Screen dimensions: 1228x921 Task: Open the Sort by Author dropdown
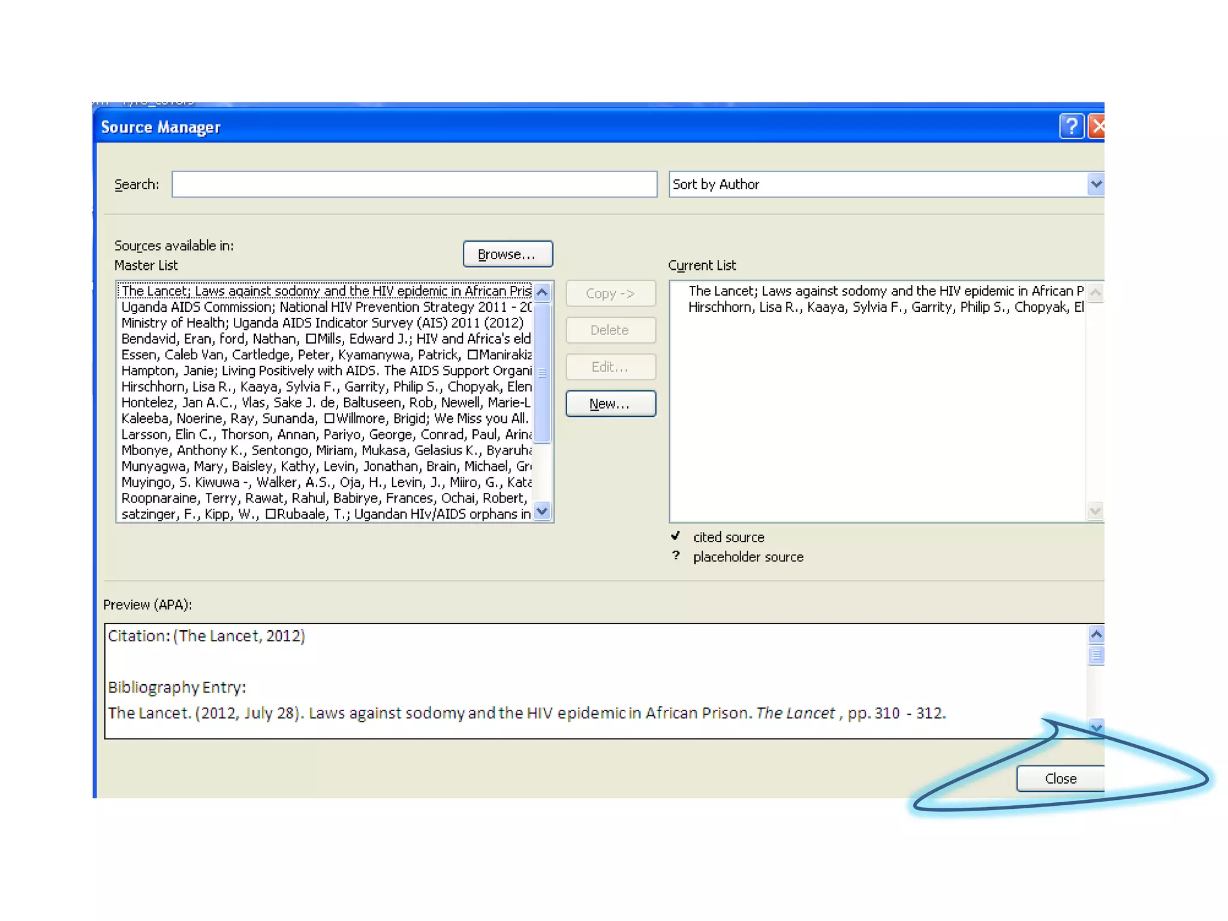pyautogui.click(x=1095, y=184)
